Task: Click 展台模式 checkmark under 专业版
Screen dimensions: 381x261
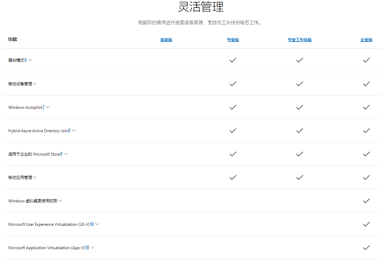Action: (233, 60)
